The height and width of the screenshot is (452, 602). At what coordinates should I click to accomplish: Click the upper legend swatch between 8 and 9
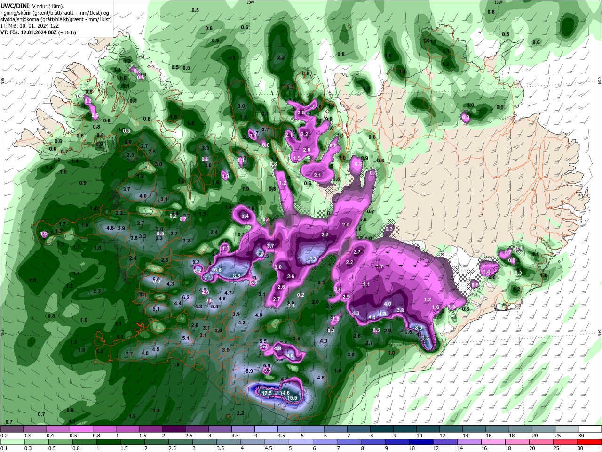coord(382,429)
